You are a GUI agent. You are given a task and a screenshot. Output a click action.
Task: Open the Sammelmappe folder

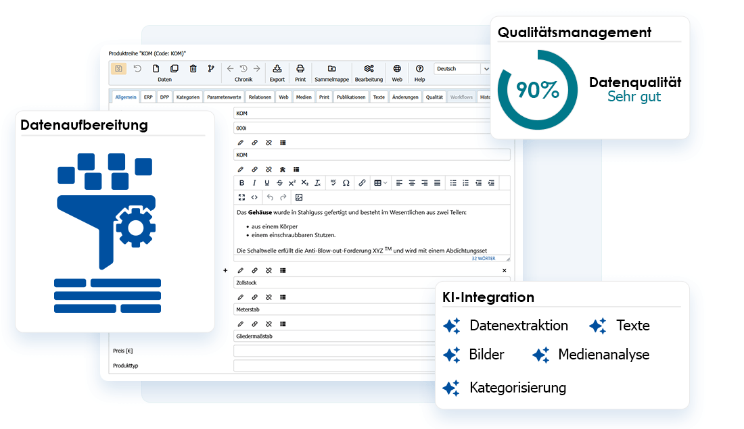coord(331,72)
